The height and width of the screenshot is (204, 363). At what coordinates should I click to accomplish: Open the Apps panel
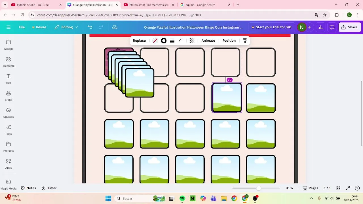[x=9, y=164]
